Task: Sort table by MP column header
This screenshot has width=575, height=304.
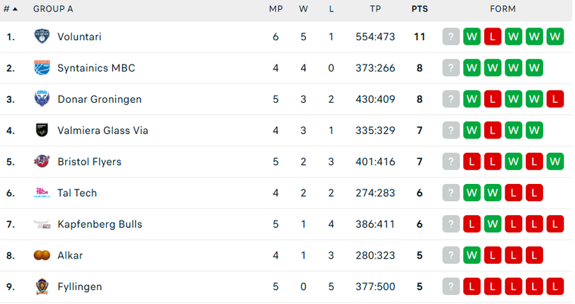Action: click(x=276, y=9)
